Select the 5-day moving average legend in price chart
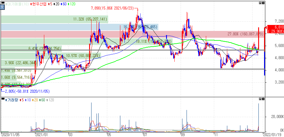 [x=51, y=4]
